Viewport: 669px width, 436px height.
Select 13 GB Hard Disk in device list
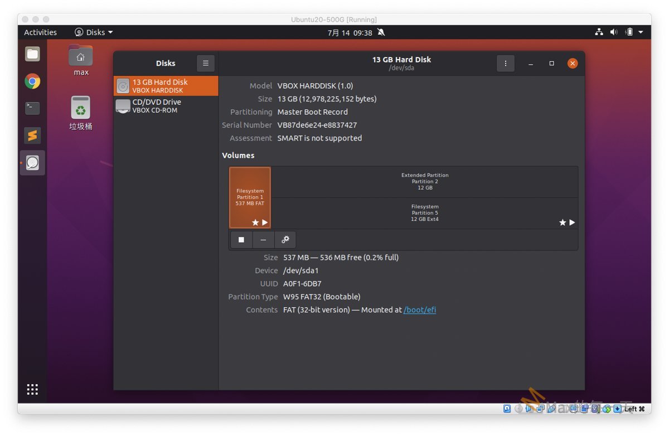point(166,86)
